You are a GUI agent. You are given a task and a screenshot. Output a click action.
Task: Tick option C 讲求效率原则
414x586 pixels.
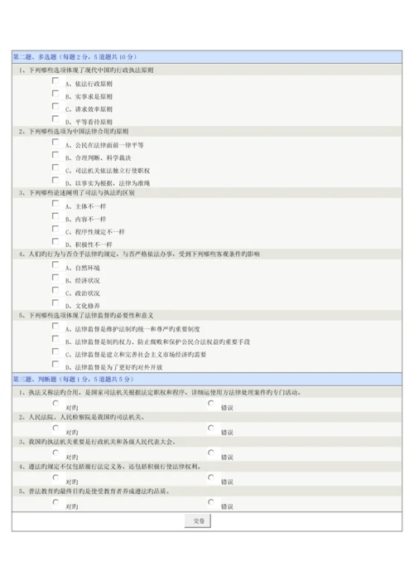click(x=55, y=106)
